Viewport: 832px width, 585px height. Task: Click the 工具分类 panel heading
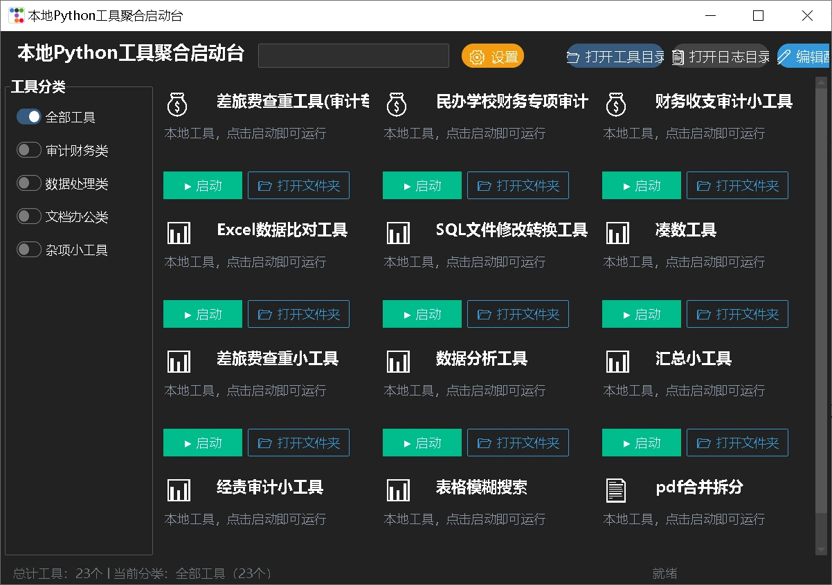click(x=38, y=86)
